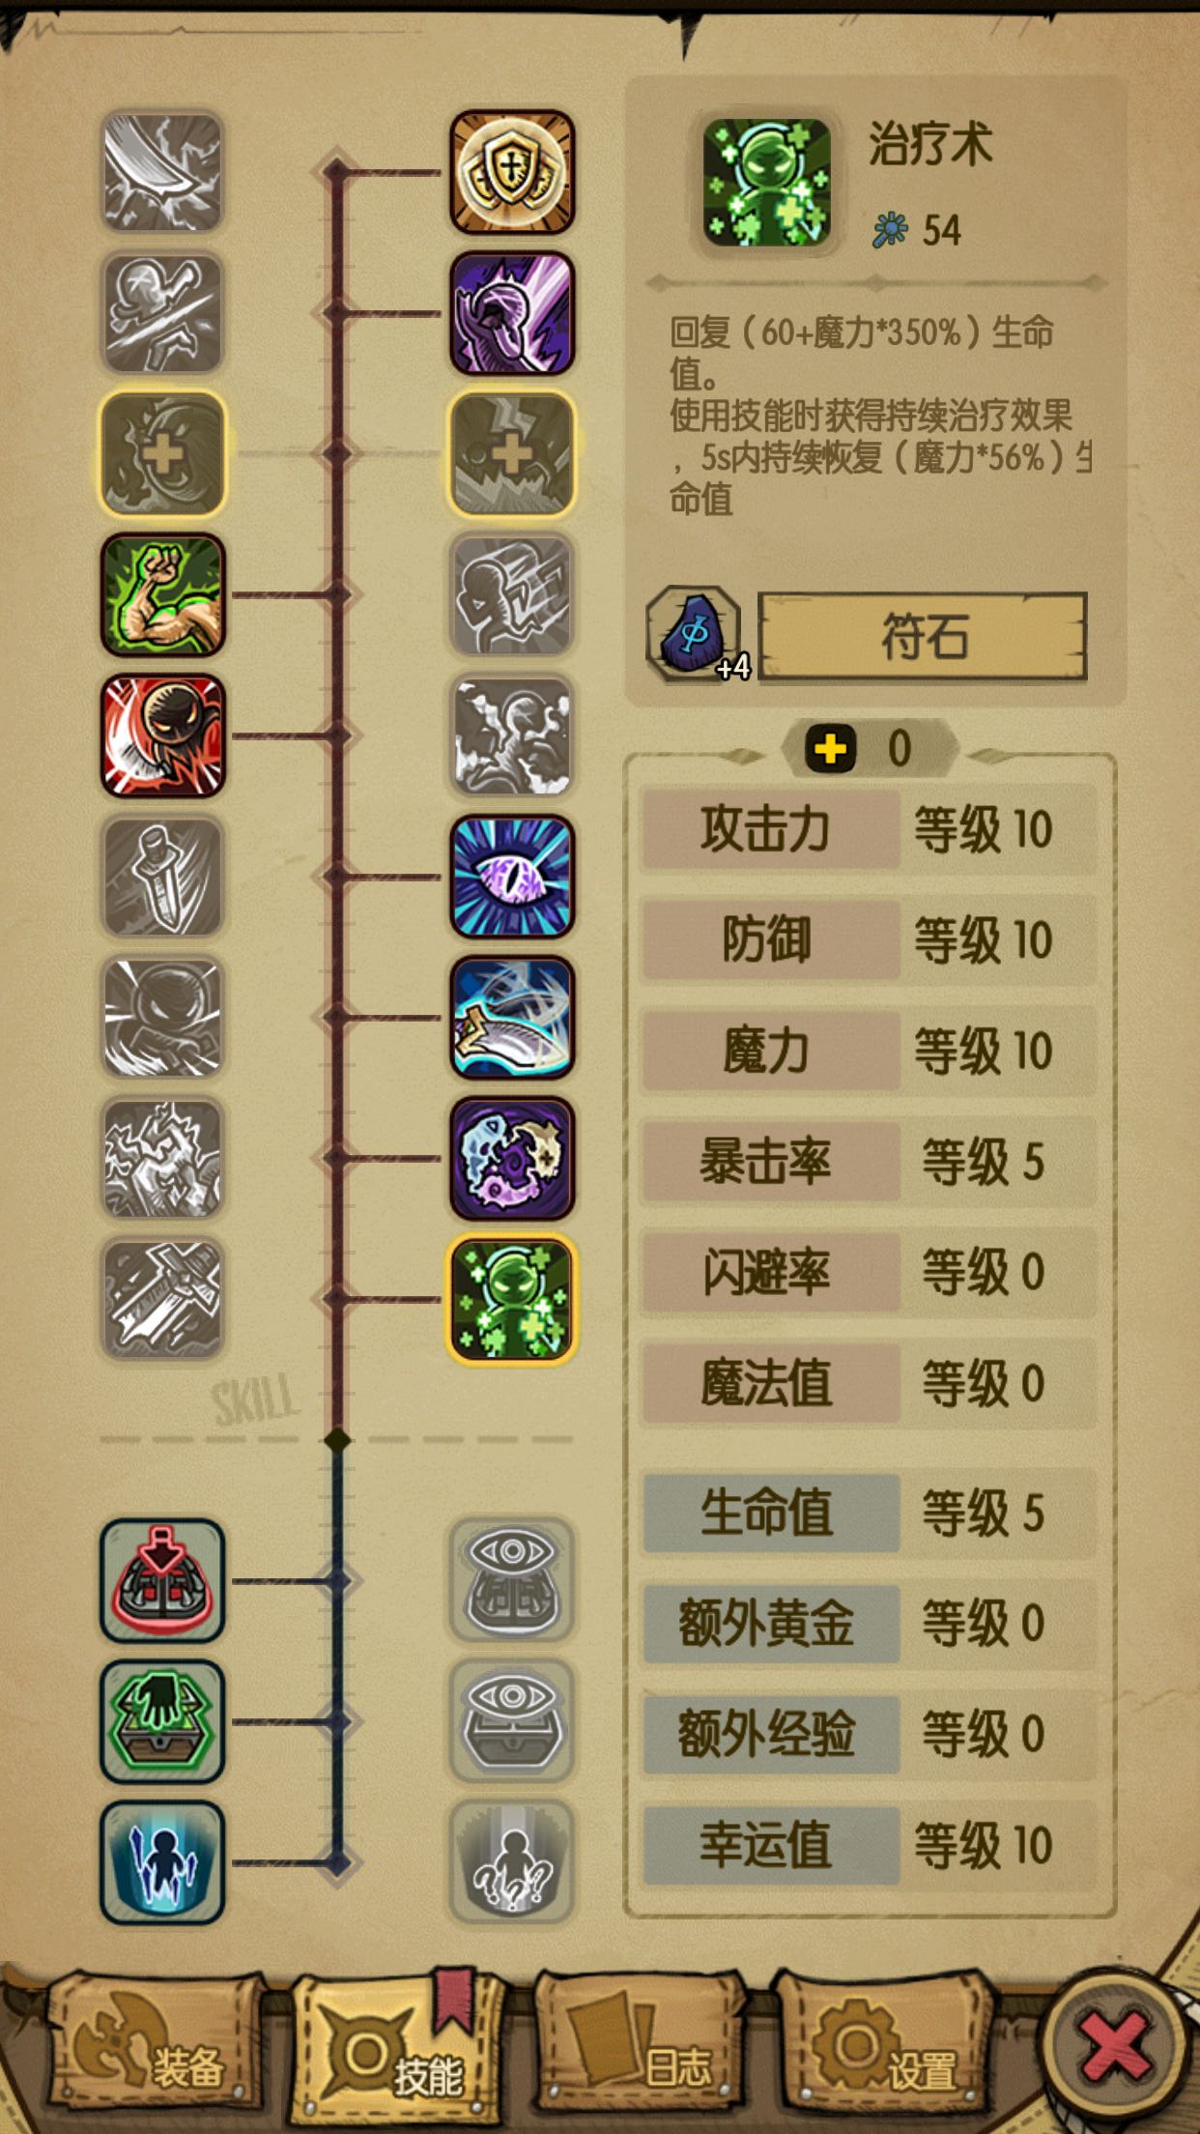Close the menu with red X
1200x2134 pixels.
tap(1116, 2047)
